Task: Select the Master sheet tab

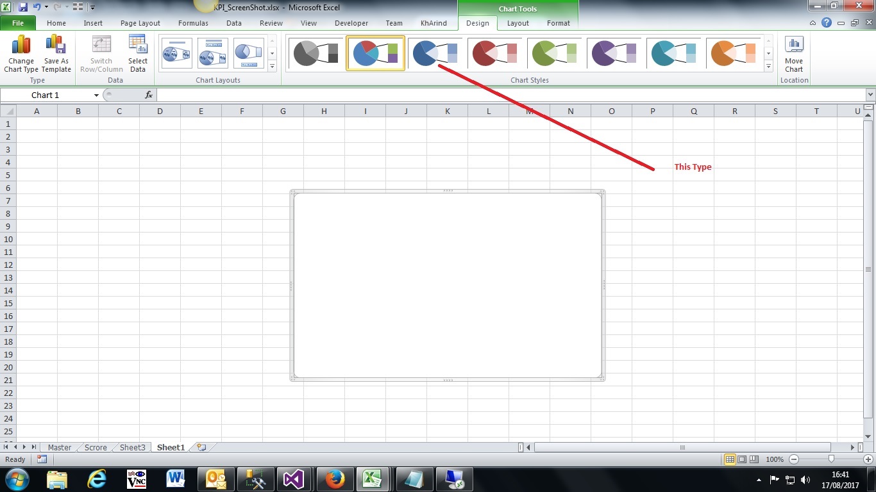Action: coord(60,447)
